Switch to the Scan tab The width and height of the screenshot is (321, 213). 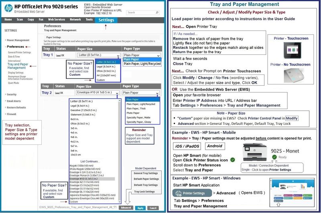click(x=20, y=20)
